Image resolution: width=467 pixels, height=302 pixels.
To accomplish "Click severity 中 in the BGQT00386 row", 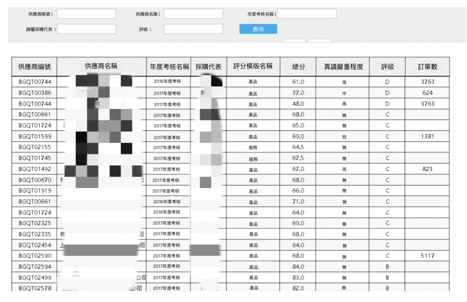I will (x=344, y=94).
